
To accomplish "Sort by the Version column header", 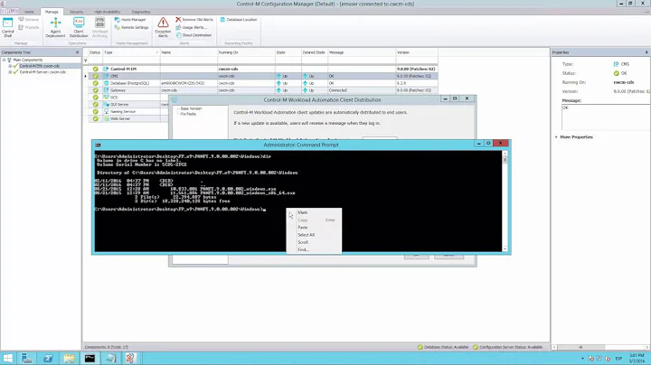I will 417,52.
